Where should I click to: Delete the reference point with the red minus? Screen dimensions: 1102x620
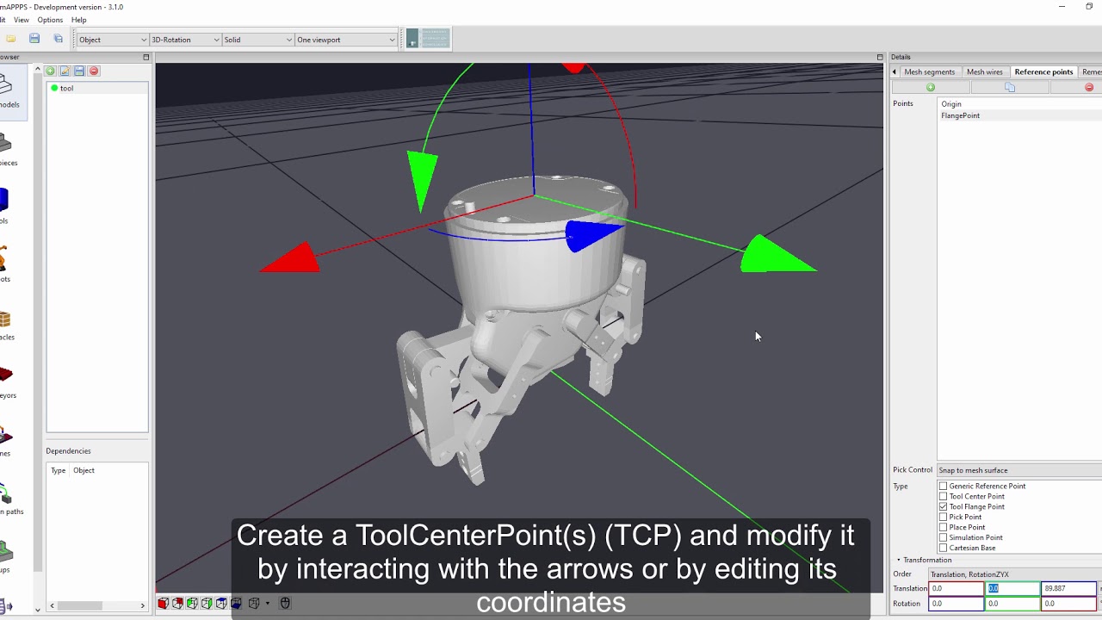tap(1089, 88)
